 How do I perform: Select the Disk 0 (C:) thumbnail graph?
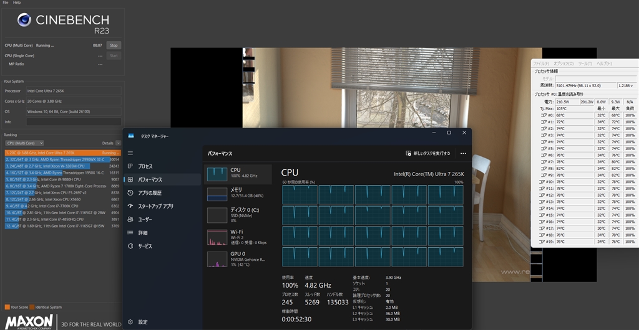[217, 215]
